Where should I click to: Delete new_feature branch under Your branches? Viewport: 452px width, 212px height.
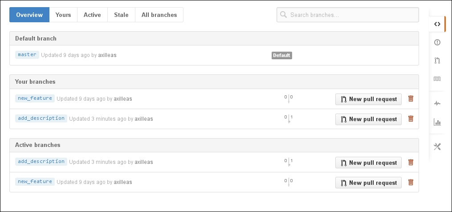pyautogui.click(x=411, y=98)
